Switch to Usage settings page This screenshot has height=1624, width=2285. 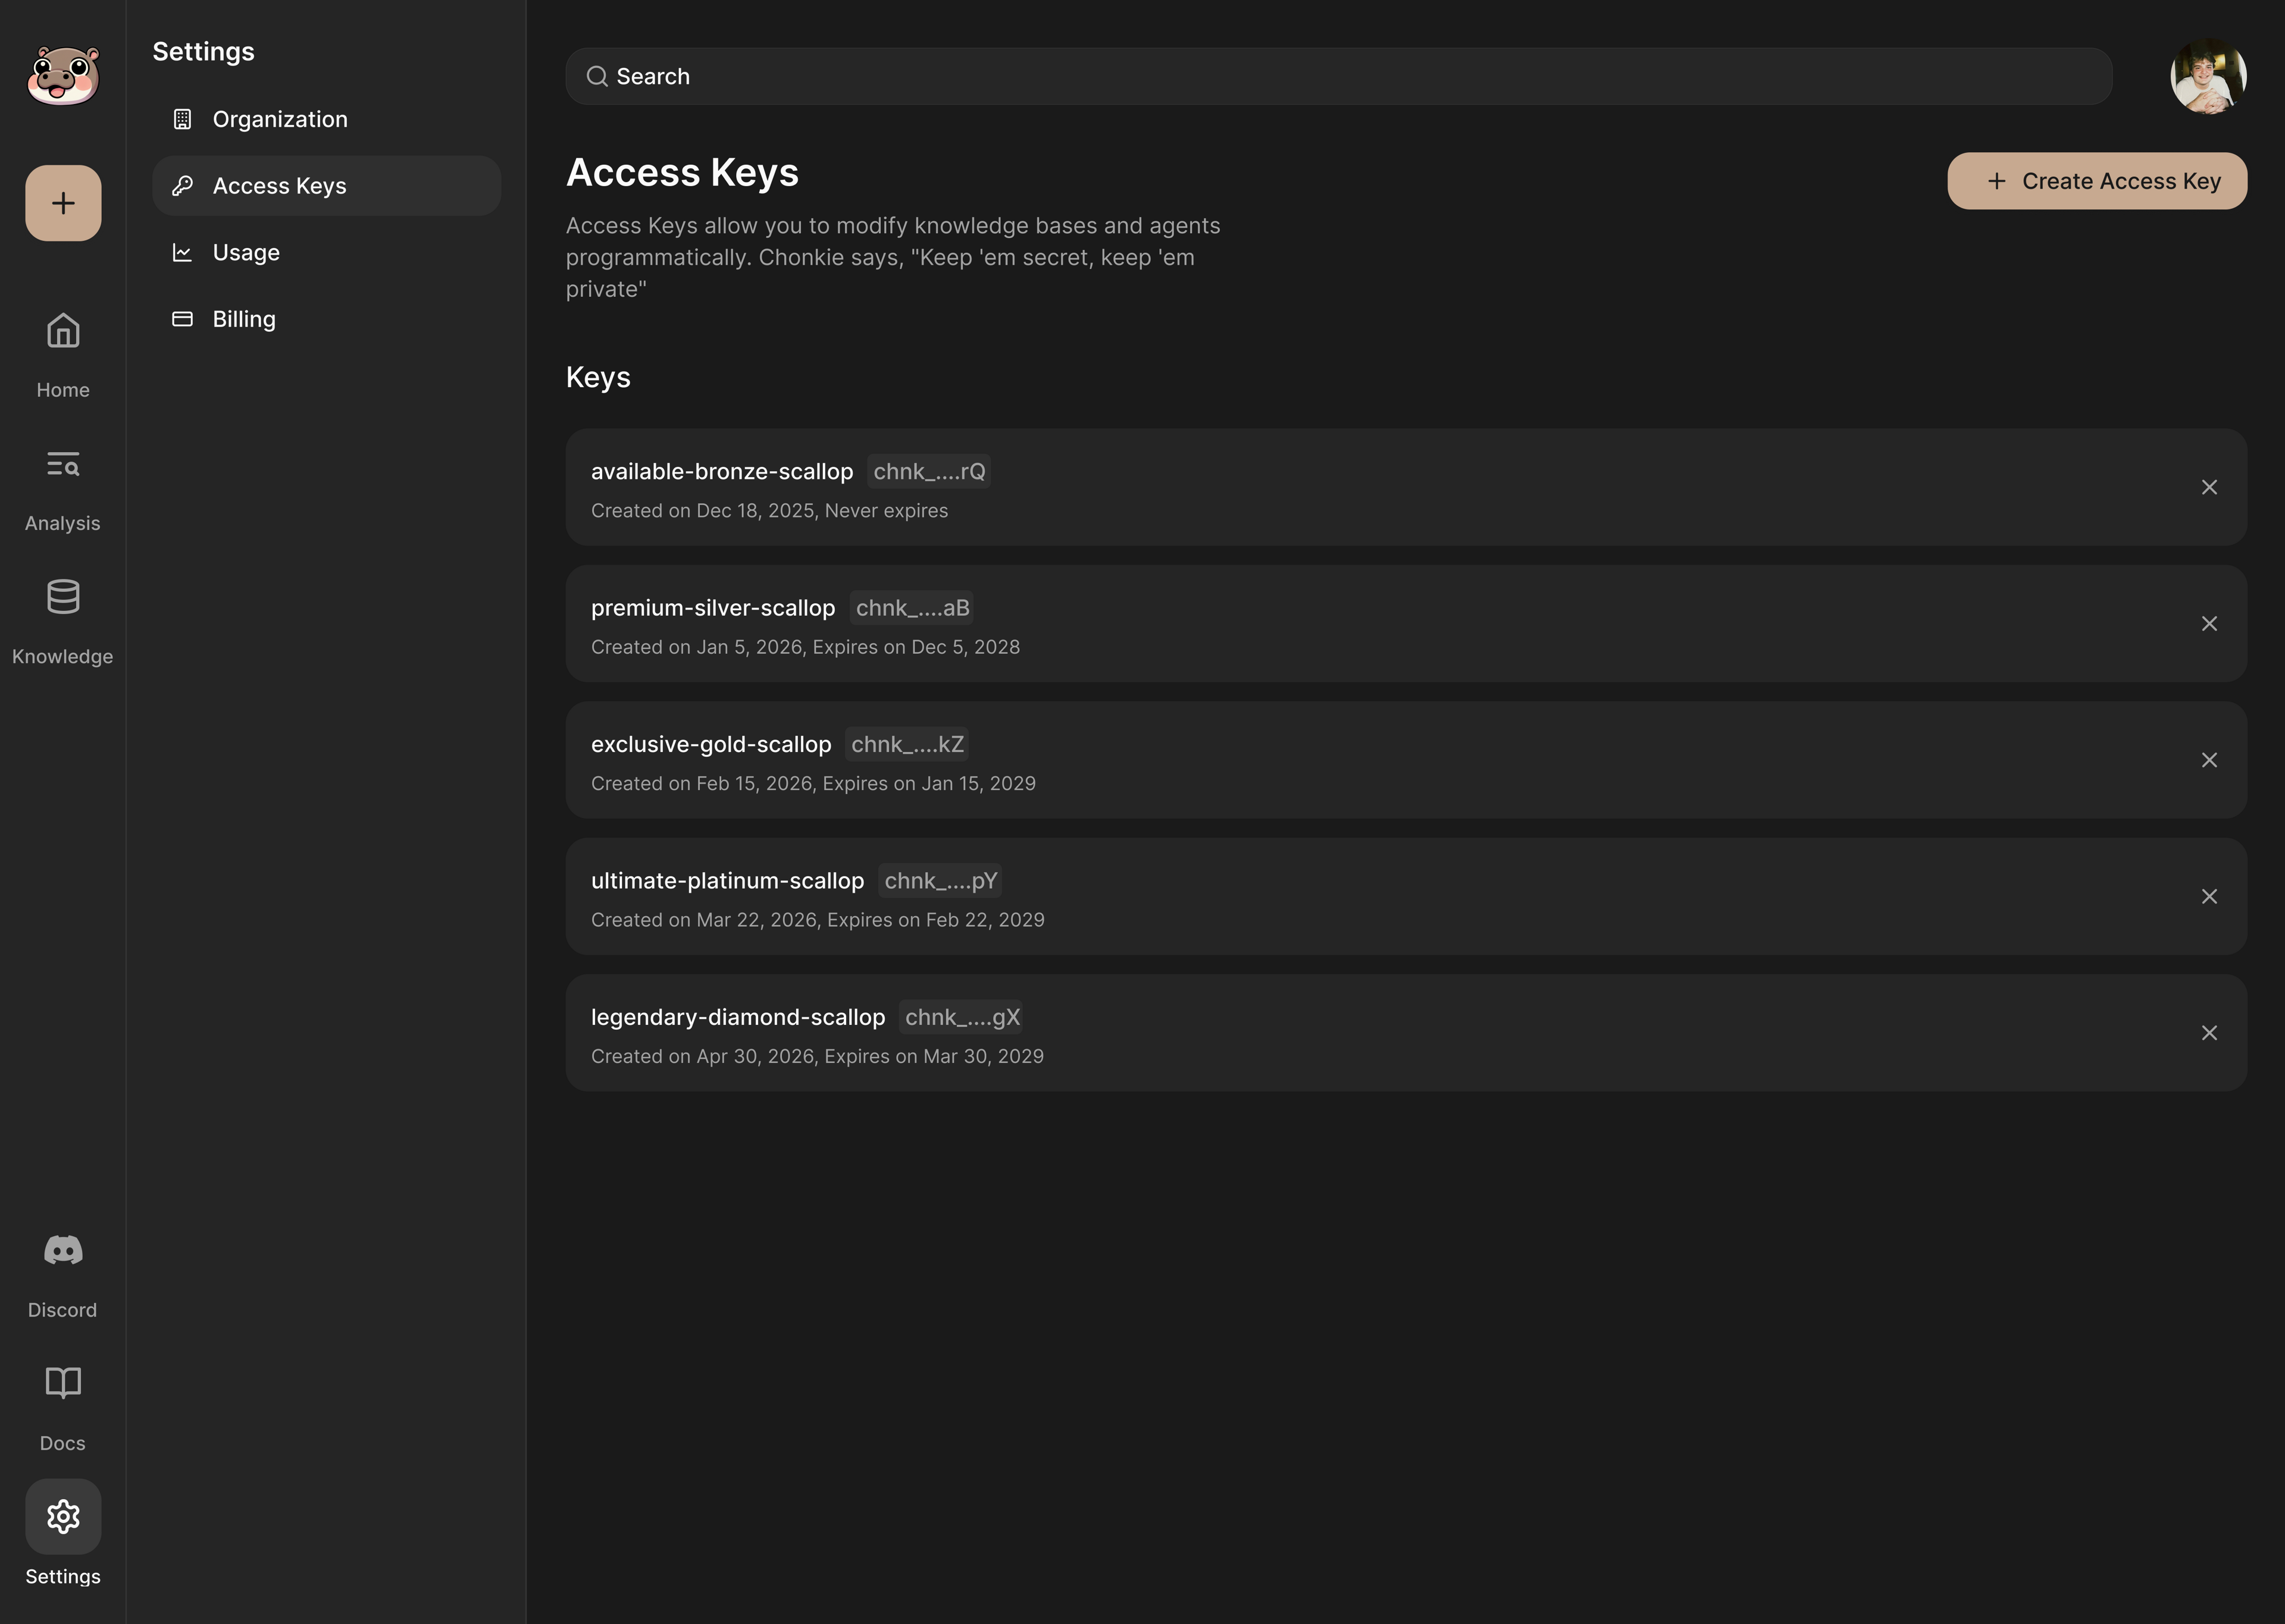click(246, 252)
